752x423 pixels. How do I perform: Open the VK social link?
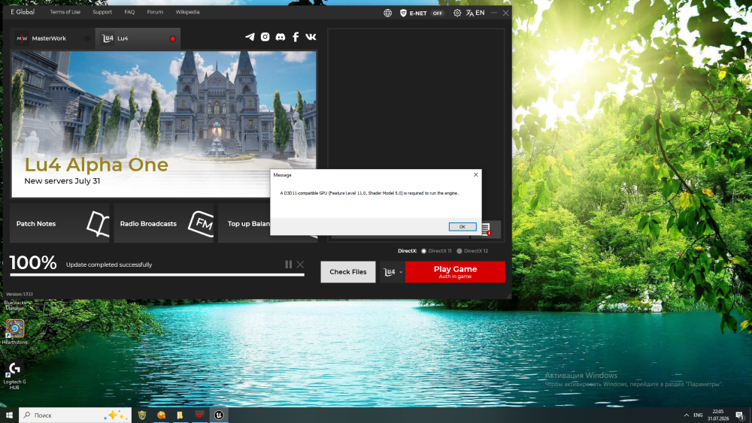click(311, 37)
